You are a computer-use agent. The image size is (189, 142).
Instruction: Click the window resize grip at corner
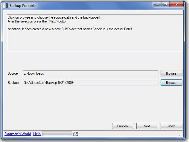[181, 135]
